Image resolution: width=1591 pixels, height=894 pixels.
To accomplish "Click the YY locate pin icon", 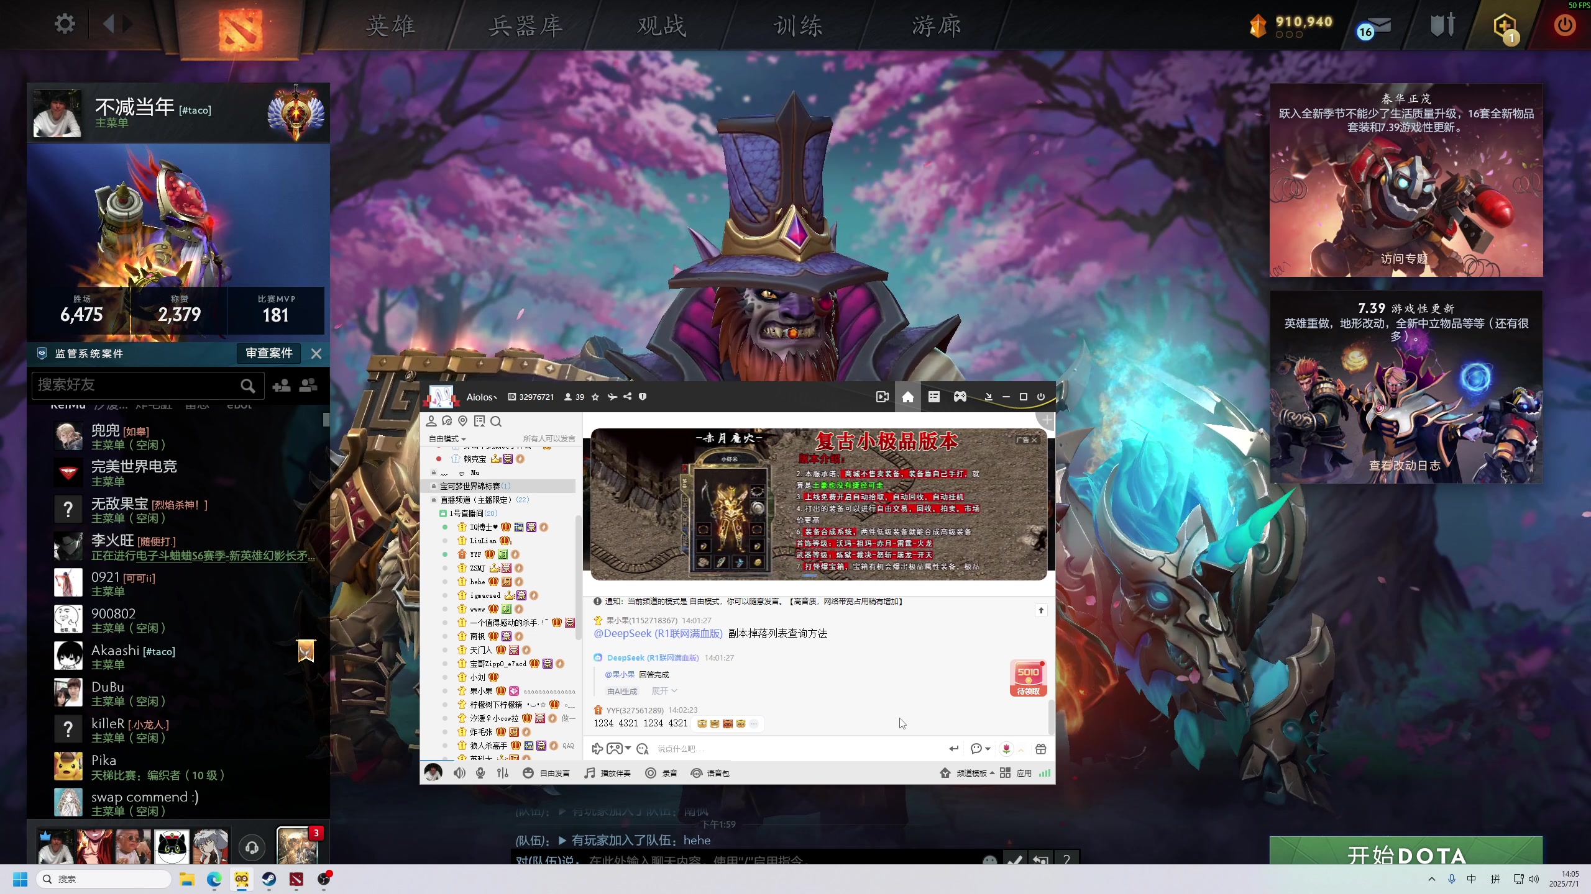I will pos(462,422).
